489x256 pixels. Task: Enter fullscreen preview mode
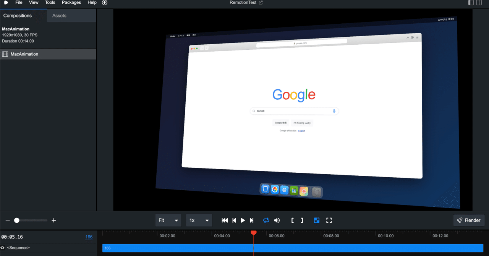coord(329,220)
